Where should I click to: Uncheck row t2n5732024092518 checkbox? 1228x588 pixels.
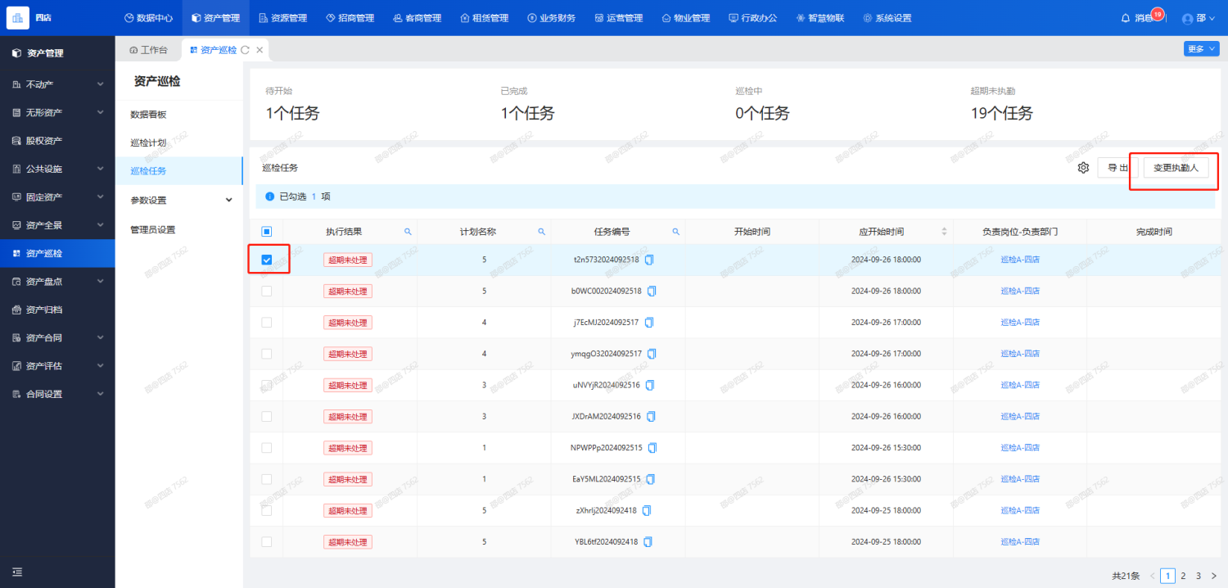(266, 260)
